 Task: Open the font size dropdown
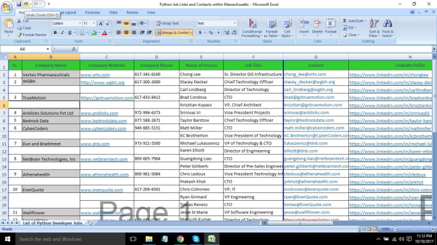(x=94, y=23)
